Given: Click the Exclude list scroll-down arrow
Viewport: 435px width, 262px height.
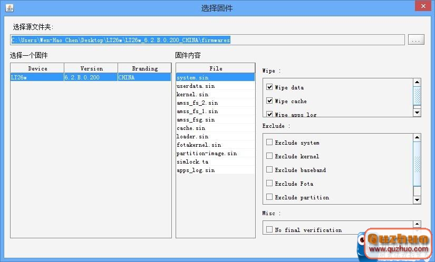Looking at the screenshot, I should coord(417,200).
